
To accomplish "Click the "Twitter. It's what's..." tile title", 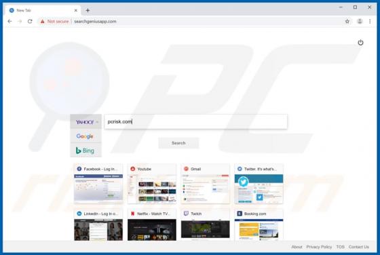I will pos(261,169).
